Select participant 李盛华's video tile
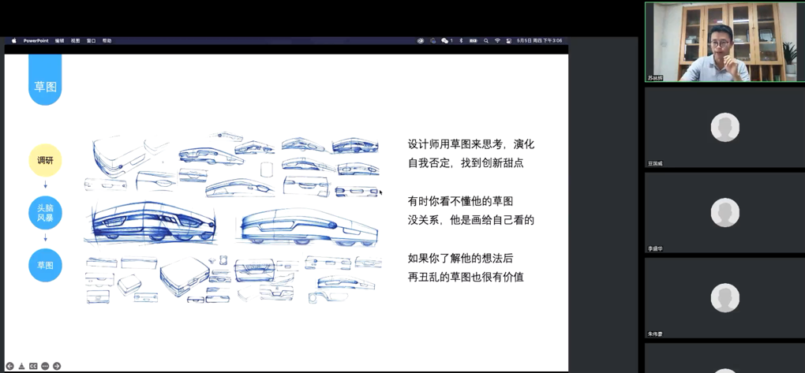Viewport: 805px width, 373px height. click(x=724, y=213)
